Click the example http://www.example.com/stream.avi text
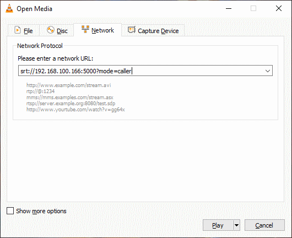This screenshot has height=238, width=292. (x=68, y=85)
